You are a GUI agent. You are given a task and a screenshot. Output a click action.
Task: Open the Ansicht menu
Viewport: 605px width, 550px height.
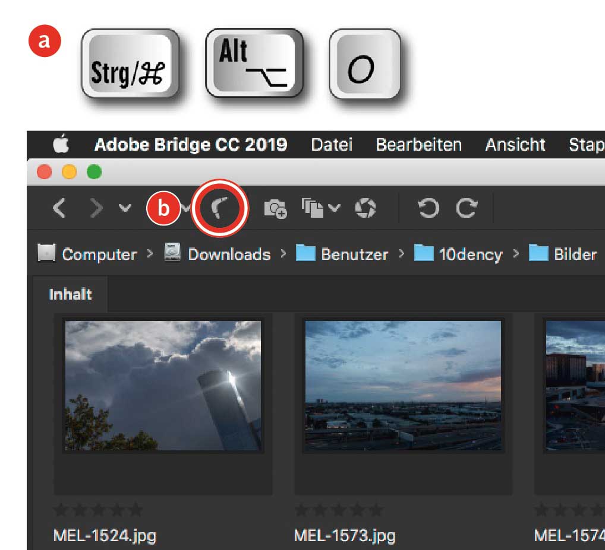515,145
